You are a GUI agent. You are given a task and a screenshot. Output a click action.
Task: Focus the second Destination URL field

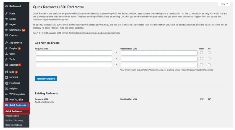click(159, 59)
